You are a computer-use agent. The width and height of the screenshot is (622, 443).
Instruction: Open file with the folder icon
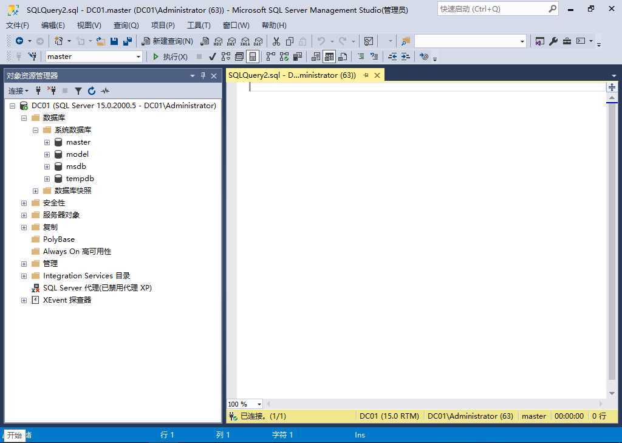(101, 41)
